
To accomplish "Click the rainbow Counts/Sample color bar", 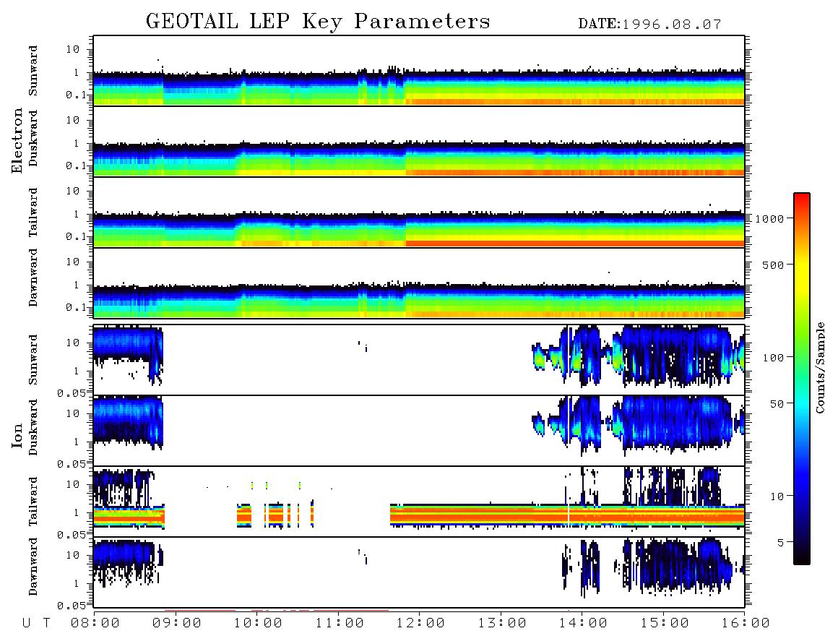I will click(x=802, y=379).
